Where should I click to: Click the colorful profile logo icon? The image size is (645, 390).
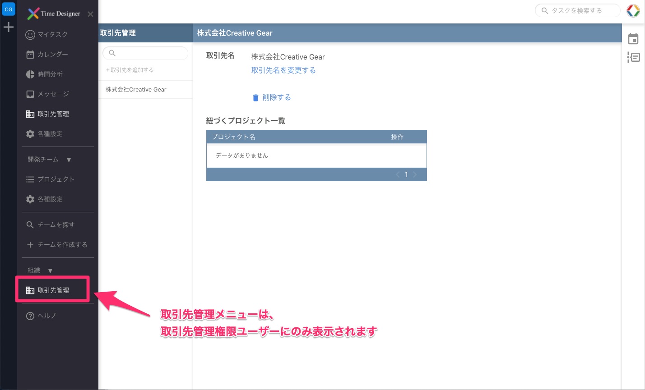click(x=633, y=11)
